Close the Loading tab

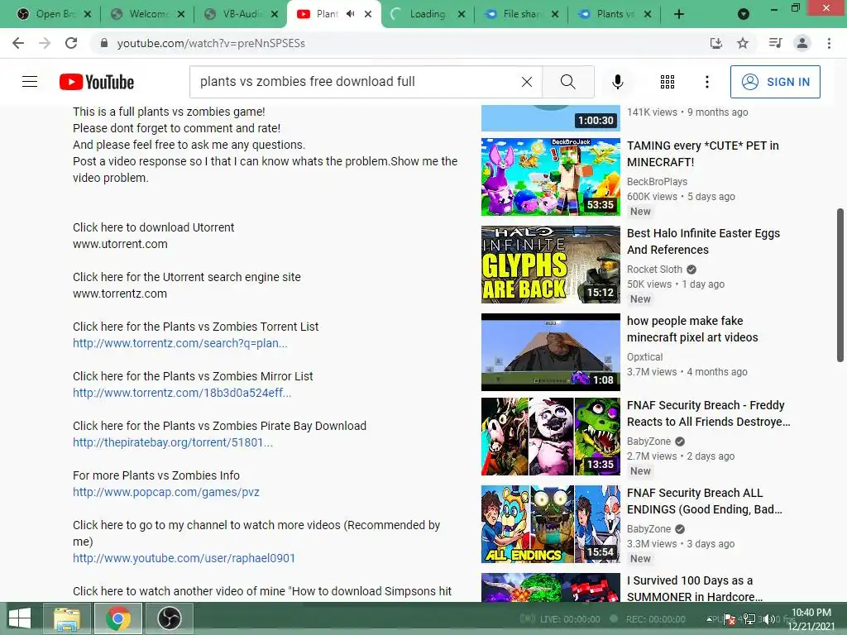(462, 14)
